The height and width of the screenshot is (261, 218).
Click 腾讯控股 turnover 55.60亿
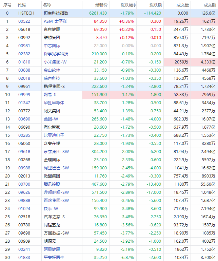tap(208, 184)
